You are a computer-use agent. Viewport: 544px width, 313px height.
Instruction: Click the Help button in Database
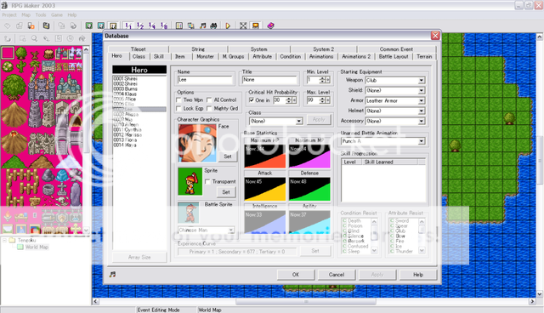coord(418,275)
